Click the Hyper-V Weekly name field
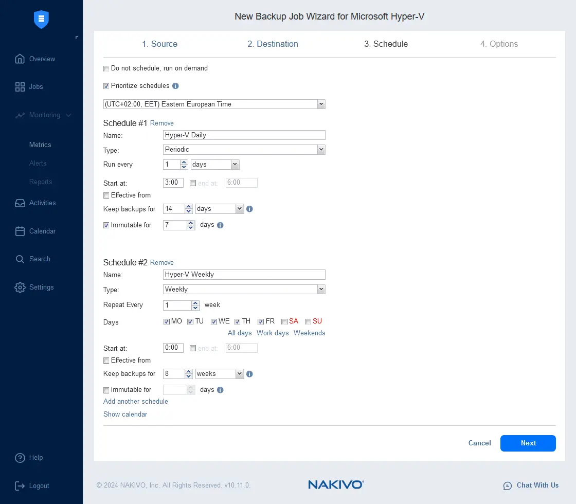This screenshot has height=504, width=576. [244, 275]
